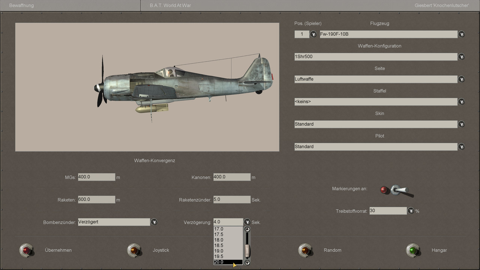Image resolution: width=480 pixels, height=270 pixels.
Task: Expand the Staffel dropdown arrow
Action: (462, 102)
